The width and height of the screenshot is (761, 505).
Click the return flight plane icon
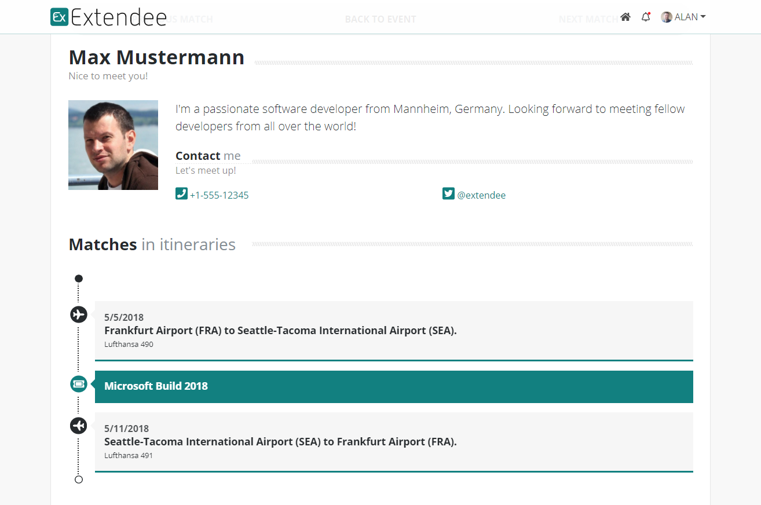coord(79,426)
